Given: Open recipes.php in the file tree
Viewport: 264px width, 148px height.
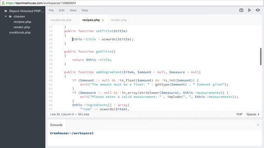Looking at the screenshot, I should (22, 22).
